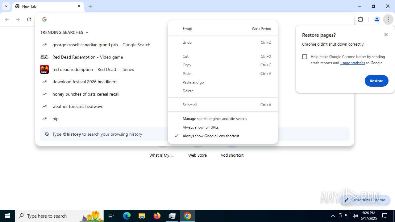Viewport: 395px width, 222px height.
Task: Open Task View on the taskbar
Action: pyautogui.click(x=111, y=216)
